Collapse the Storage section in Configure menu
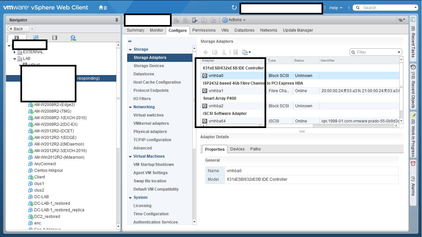The width and height of the screenshot is (422, 237). point(130,49)
